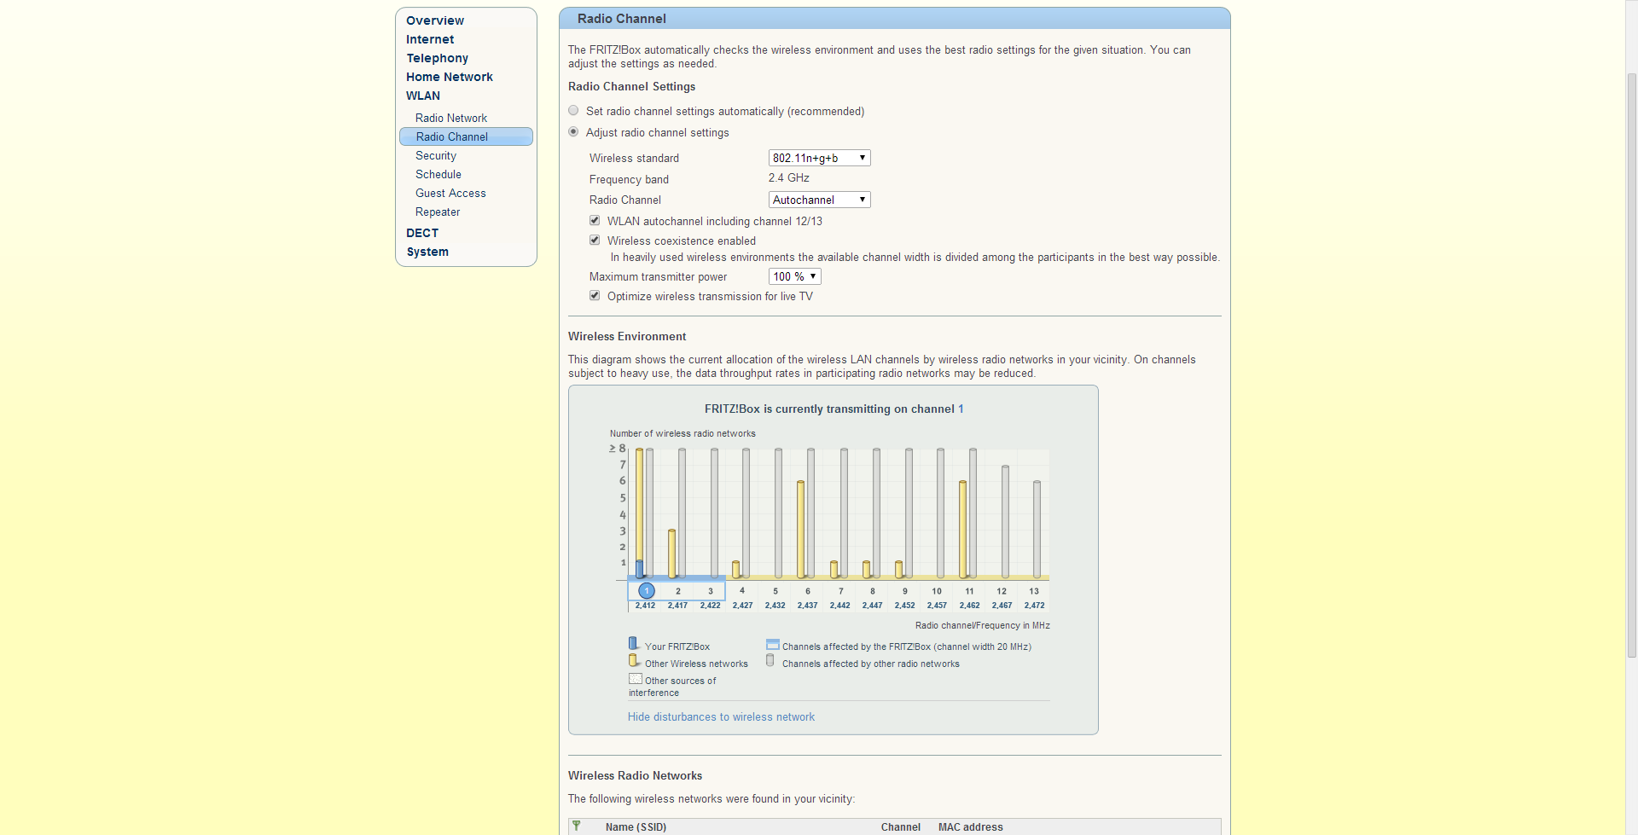The image size is (1638, 835).
Task: Open the Internet menu section
Action: pyautogui.click(x=430, y=39)
